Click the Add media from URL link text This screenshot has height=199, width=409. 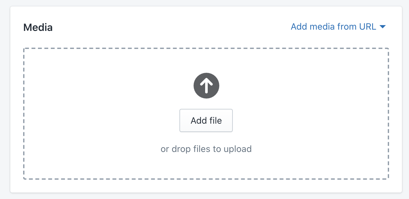[x=333, y=27]
